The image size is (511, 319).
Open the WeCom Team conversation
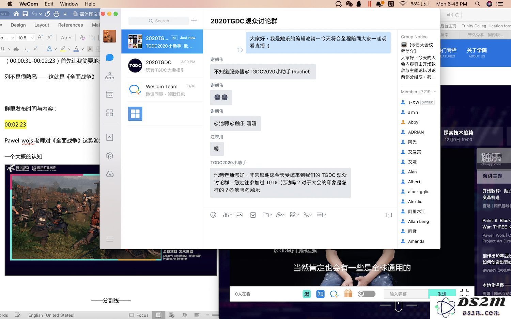coord(162,90)
